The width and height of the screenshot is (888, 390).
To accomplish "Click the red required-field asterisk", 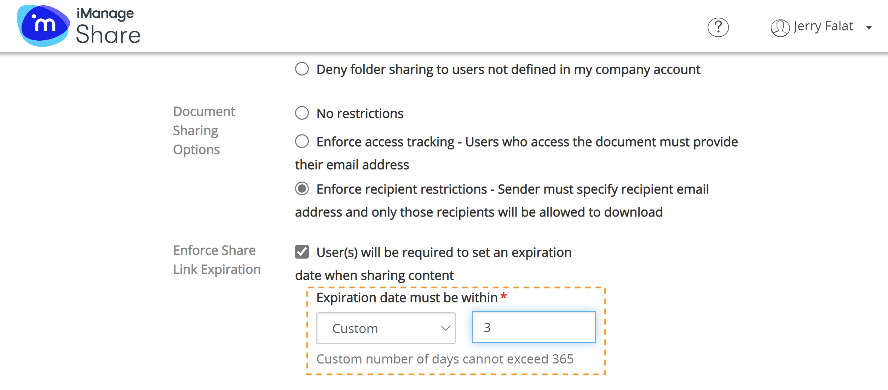I will coord(503,297).
